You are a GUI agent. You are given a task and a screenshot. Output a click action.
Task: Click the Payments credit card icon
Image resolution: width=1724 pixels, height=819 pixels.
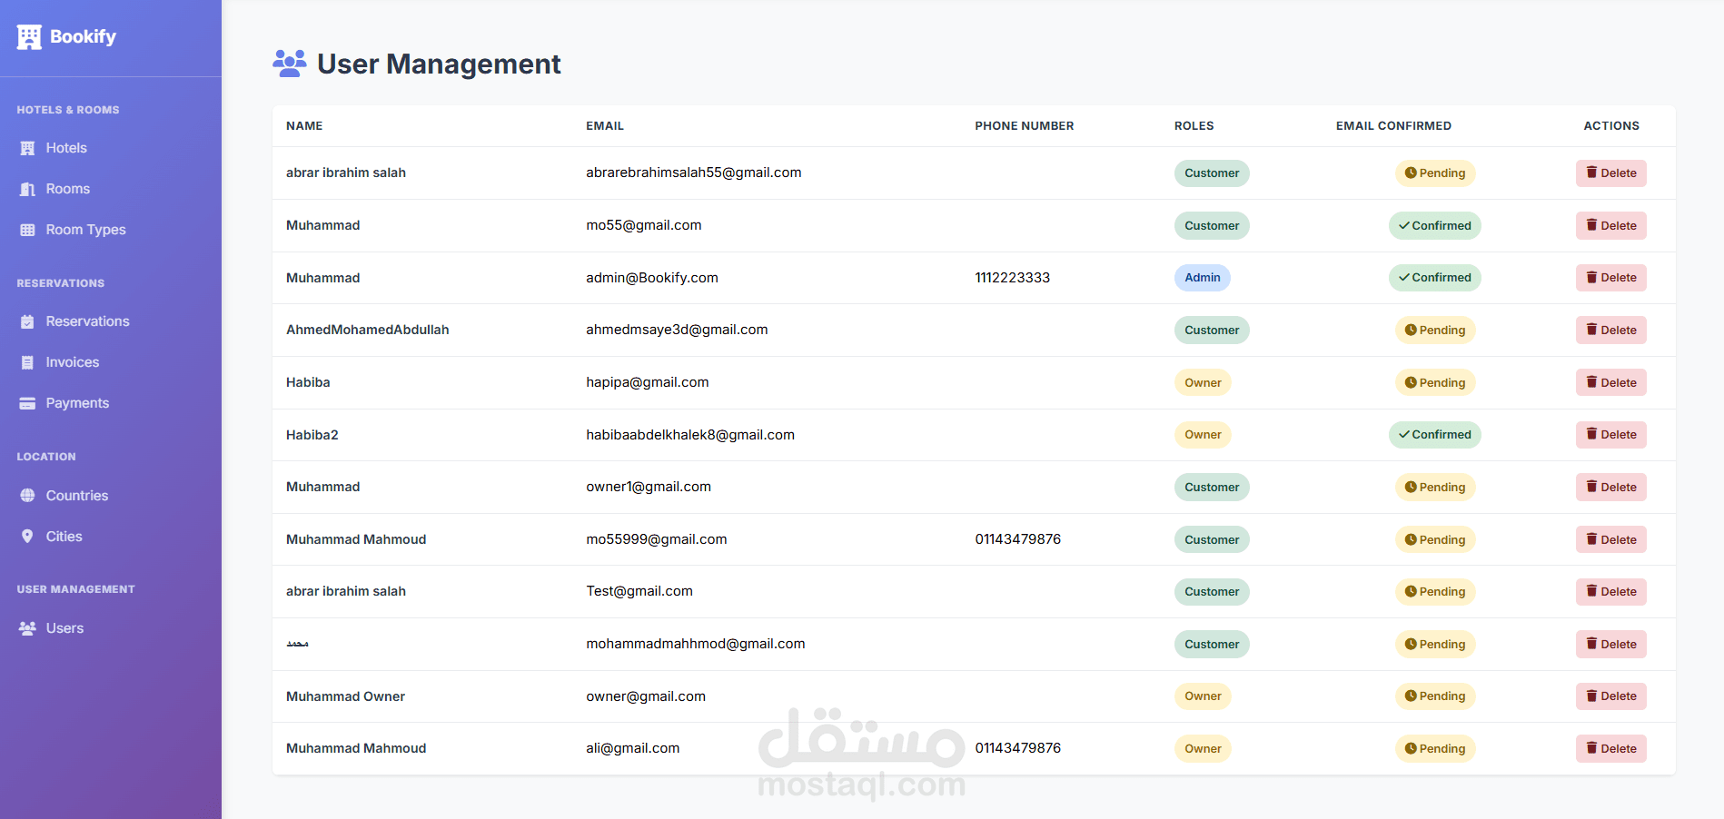[x=27, y=403]
